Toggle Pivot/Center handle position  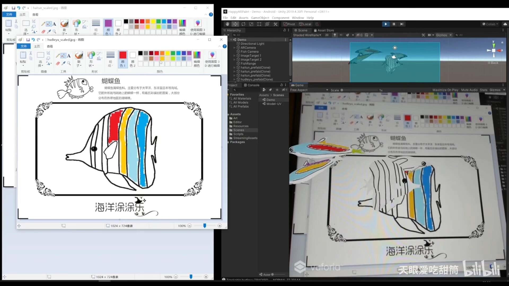tap(289, 24)
